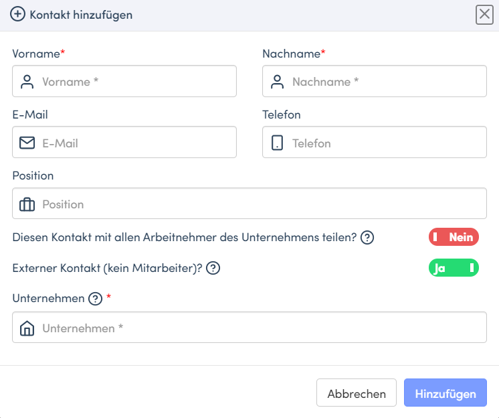
Task: Open help icon next to Unternehmen label
Action: pyautogui.click(x=95, y=299)
